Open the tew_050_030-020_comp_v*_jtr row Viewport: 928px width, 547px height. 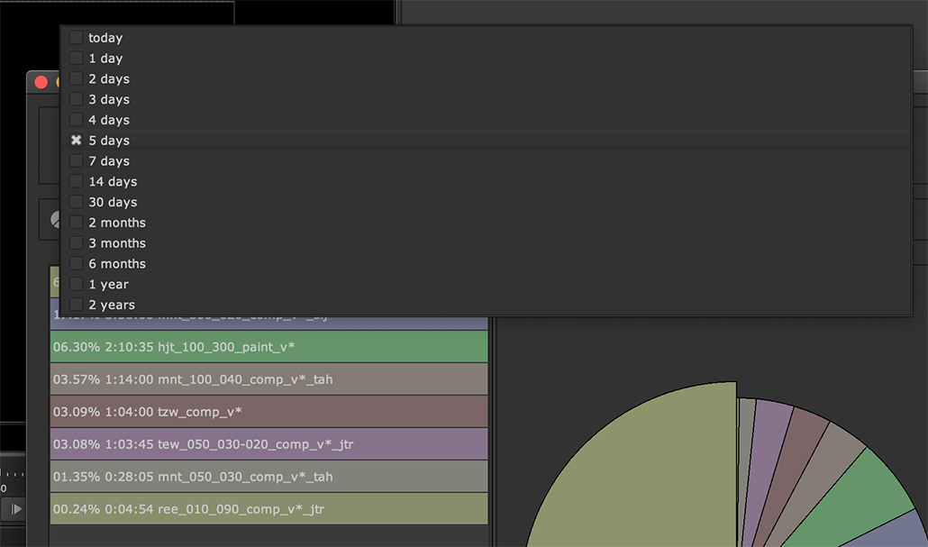tap(268, 444)
